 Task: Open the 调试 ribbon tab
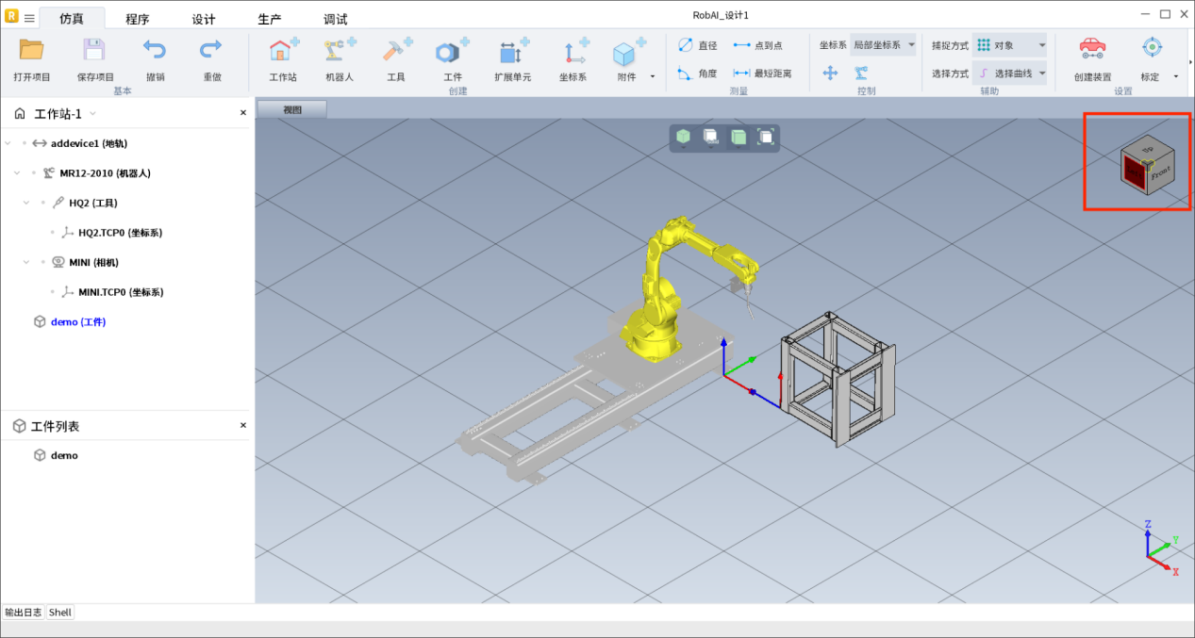click(x=335, y=19)
